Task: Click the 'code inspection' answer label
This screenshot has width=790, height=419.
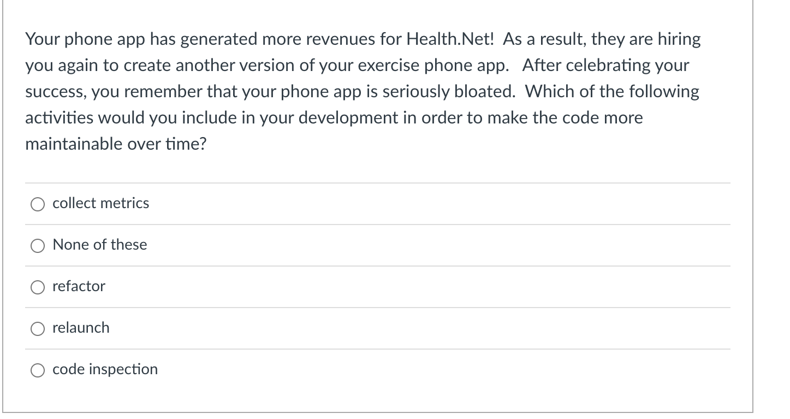Action: pyautogui.click(x=105, y=369)
